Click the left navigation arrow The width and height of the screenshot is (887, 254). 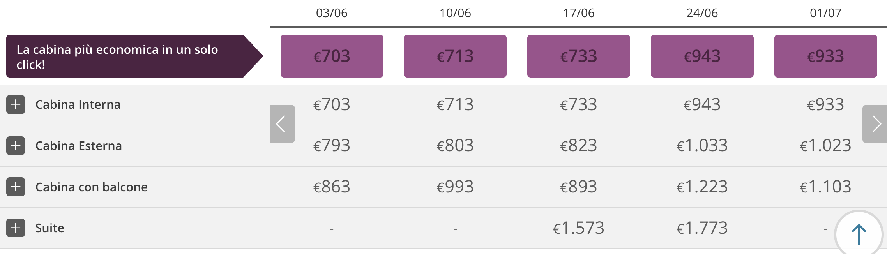click(x=282, y=123)
